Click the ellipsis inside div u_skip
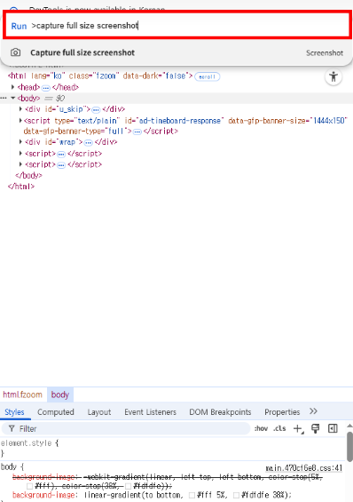353x502 pixels. coord(96,110)
